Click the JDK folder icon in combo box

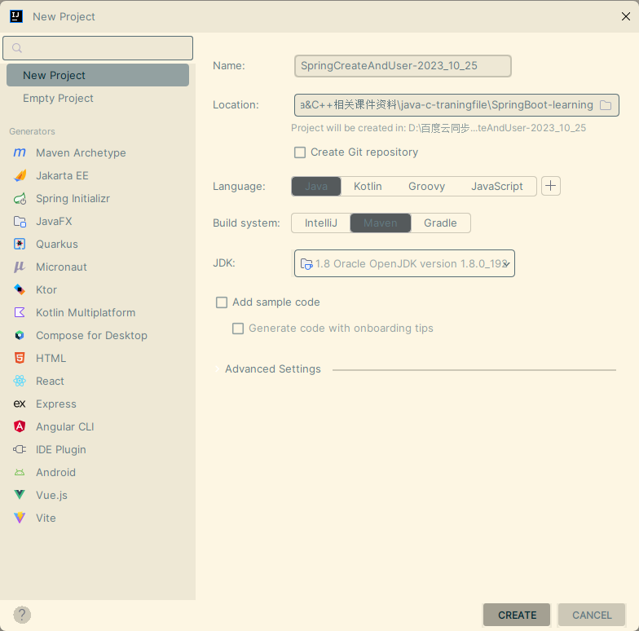[x=306, y=264]
